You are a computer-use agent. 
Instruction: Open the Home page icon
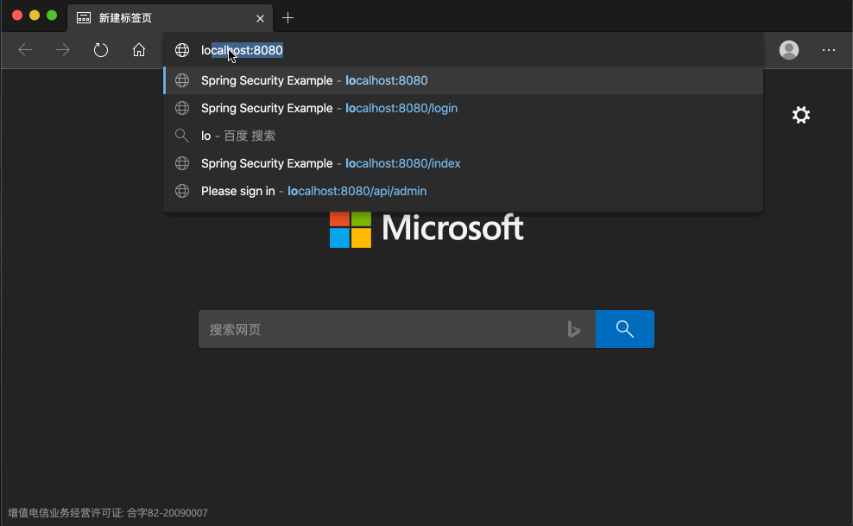coord(139,50)
